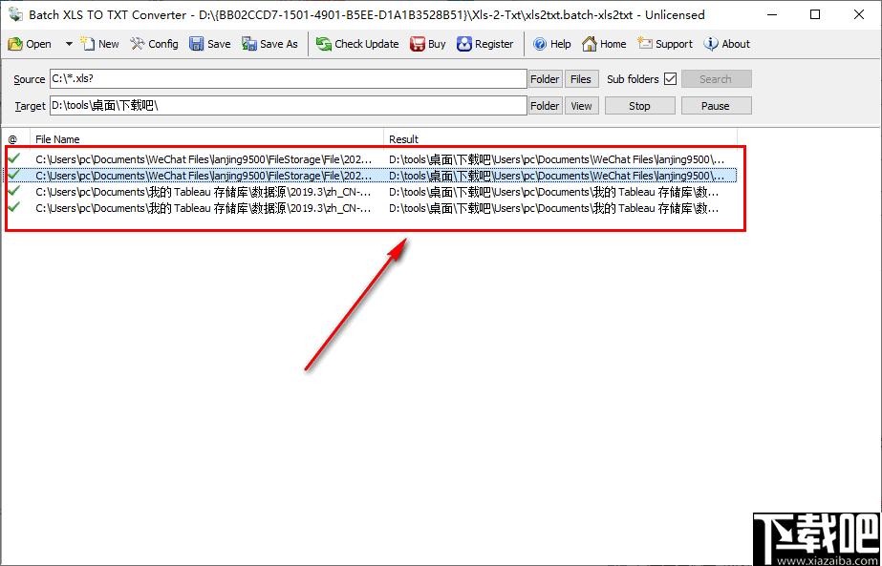Close the Batch XLS TO TXT Converter window

tap(859, 14)
